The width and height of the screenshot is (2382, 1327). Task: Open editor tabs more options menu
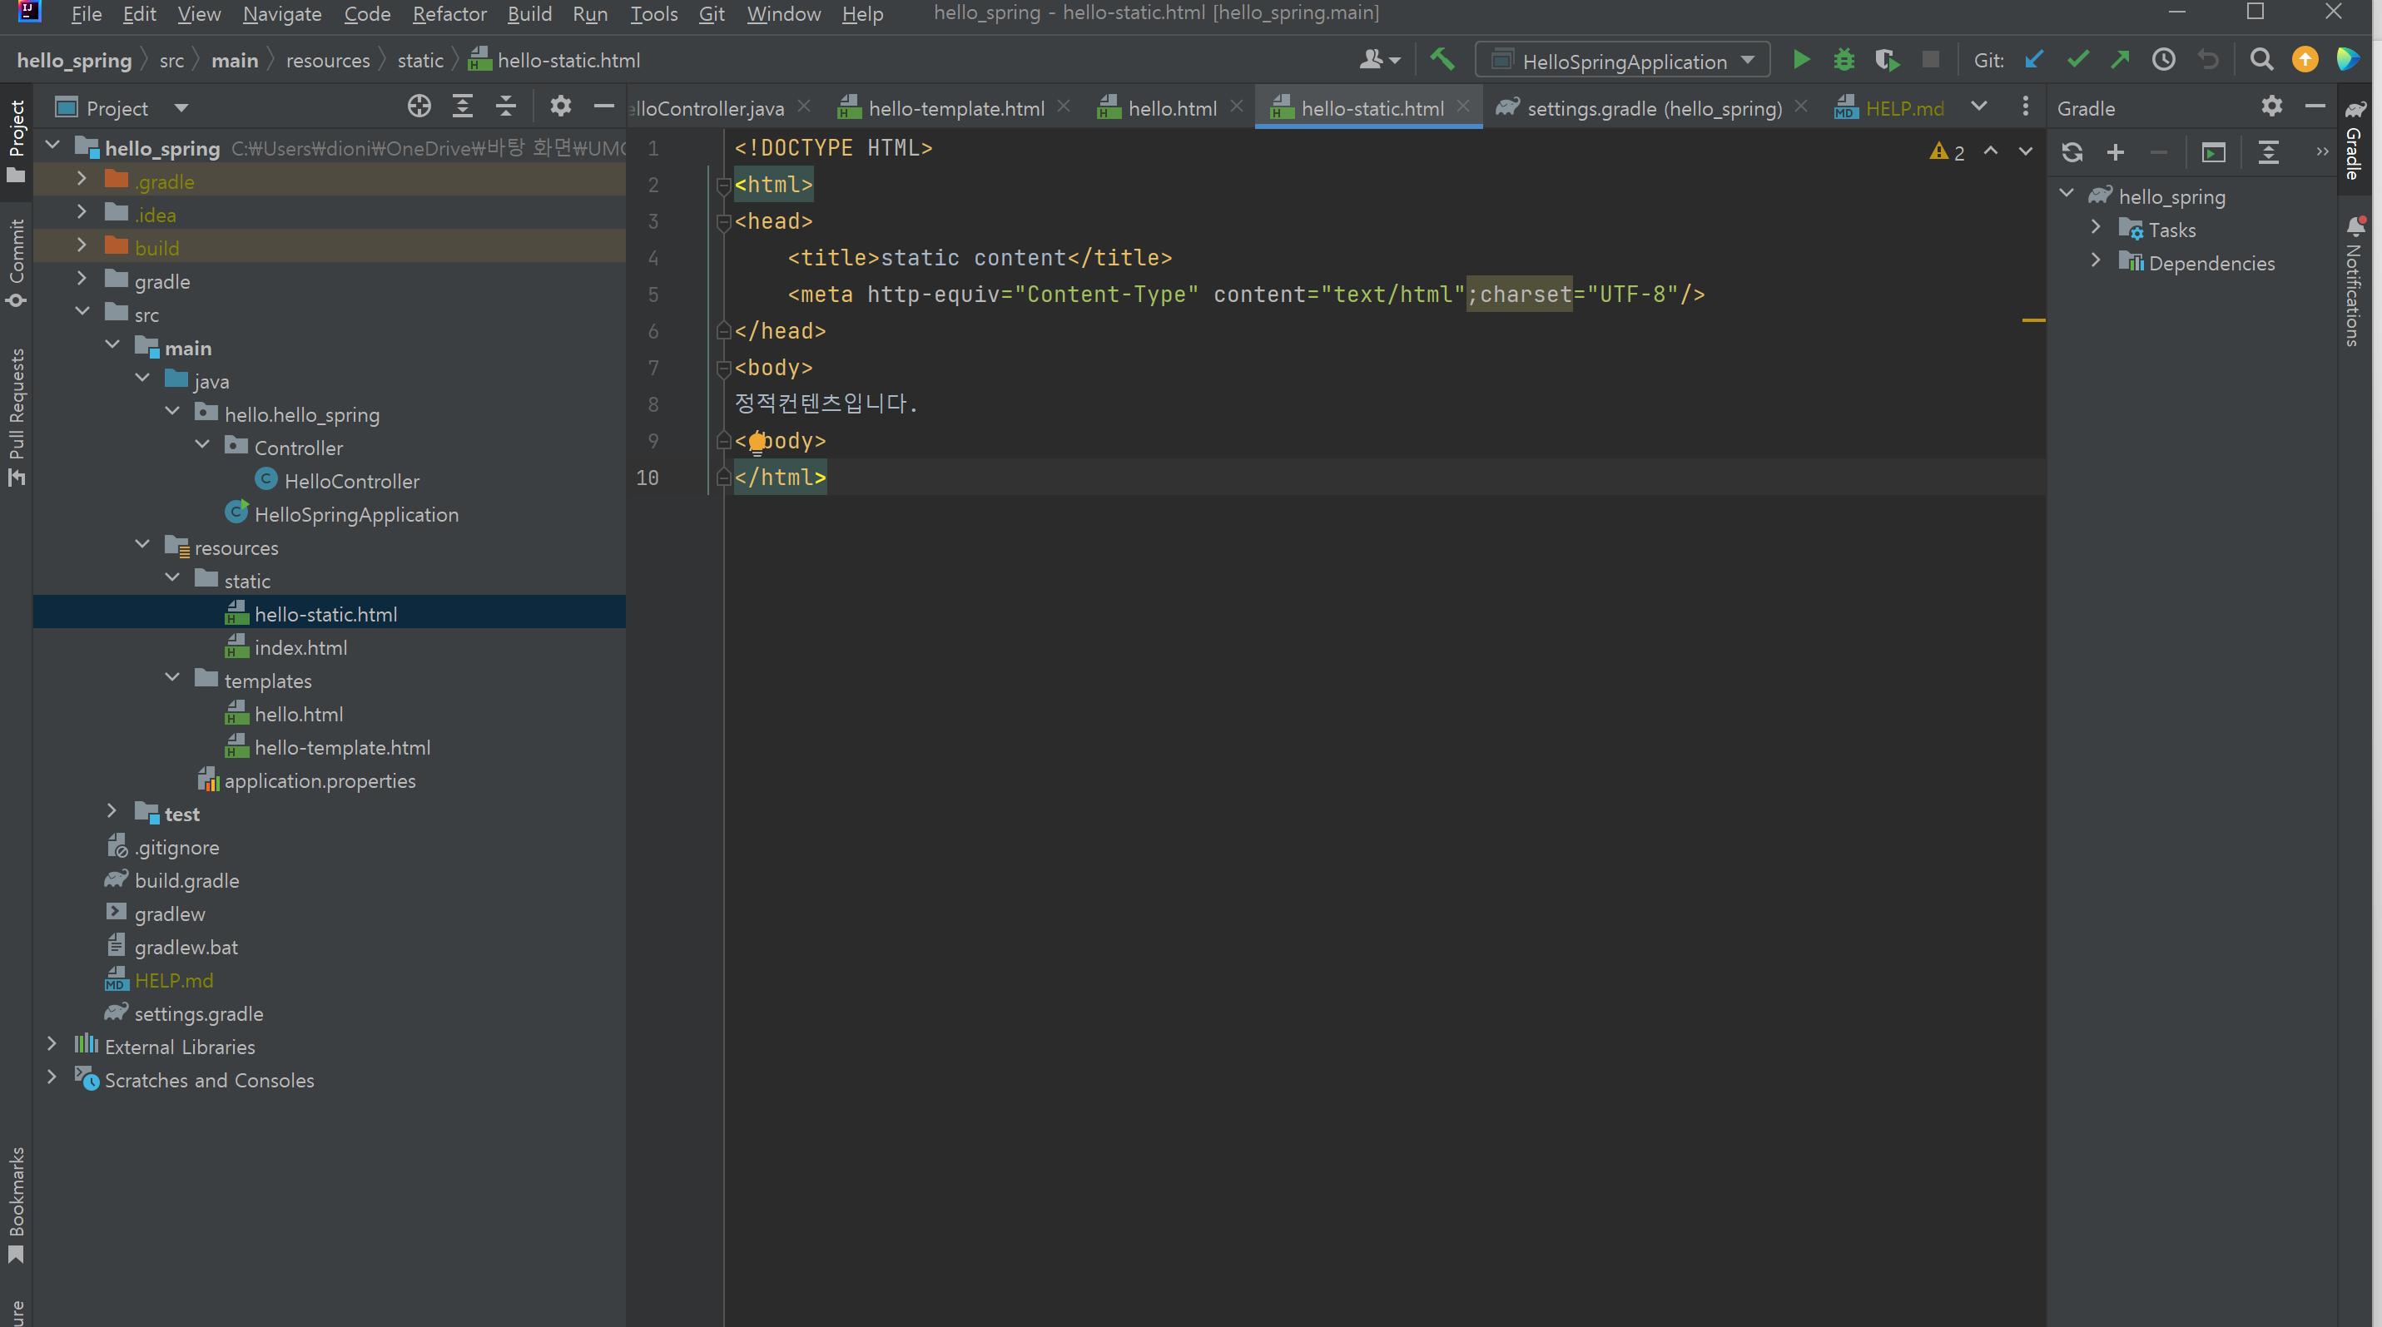(x=2025, y=107)
